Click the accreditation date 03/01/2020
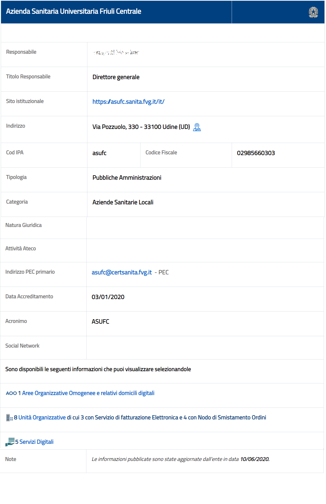This screenshot has width=326, height=504. click(108, 297)
